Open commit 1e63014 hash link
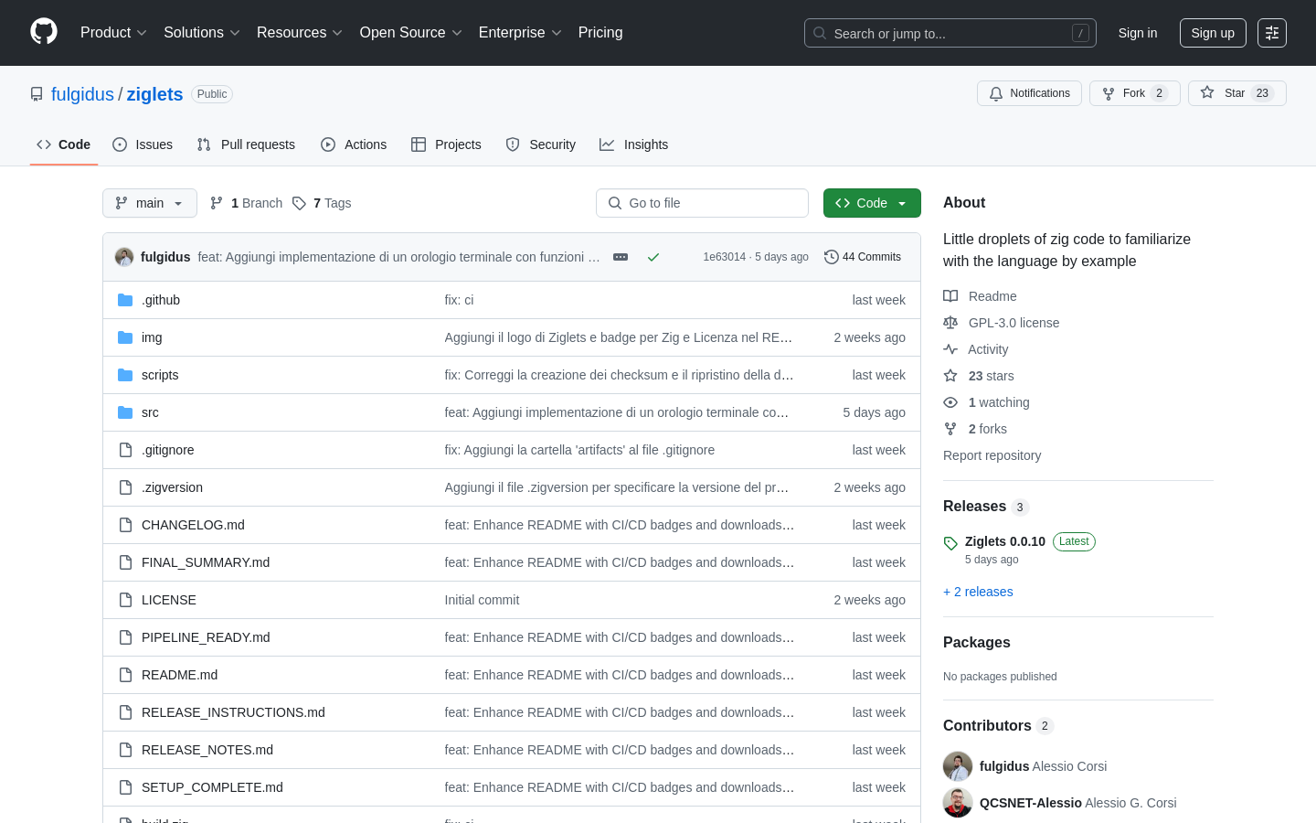The image size is (1316, 823). (724, 257)
